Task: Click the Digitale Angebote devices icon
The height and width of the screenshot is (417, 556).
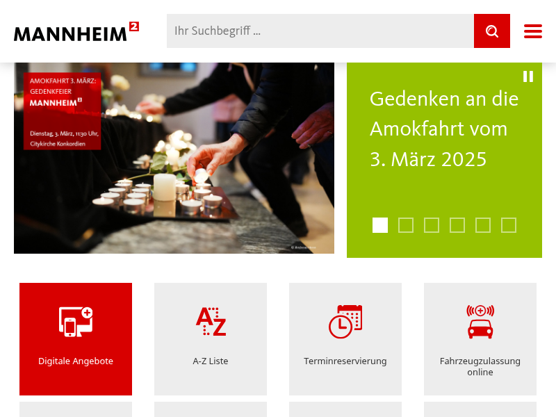Action: point(76,322)
